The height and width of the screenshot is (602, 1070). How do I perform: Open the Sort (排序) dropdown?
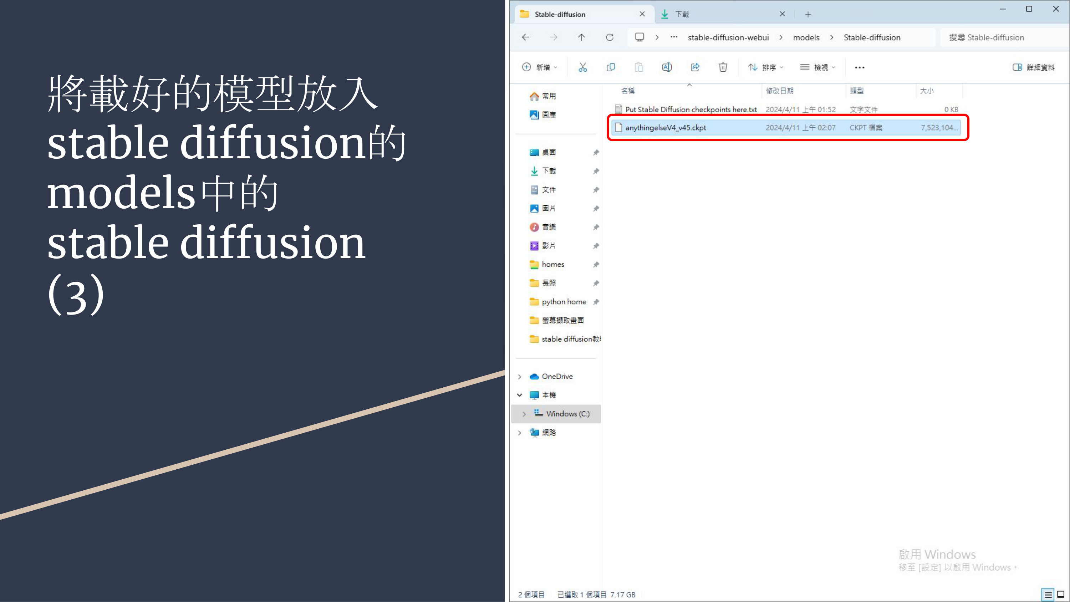click(765, 67)
